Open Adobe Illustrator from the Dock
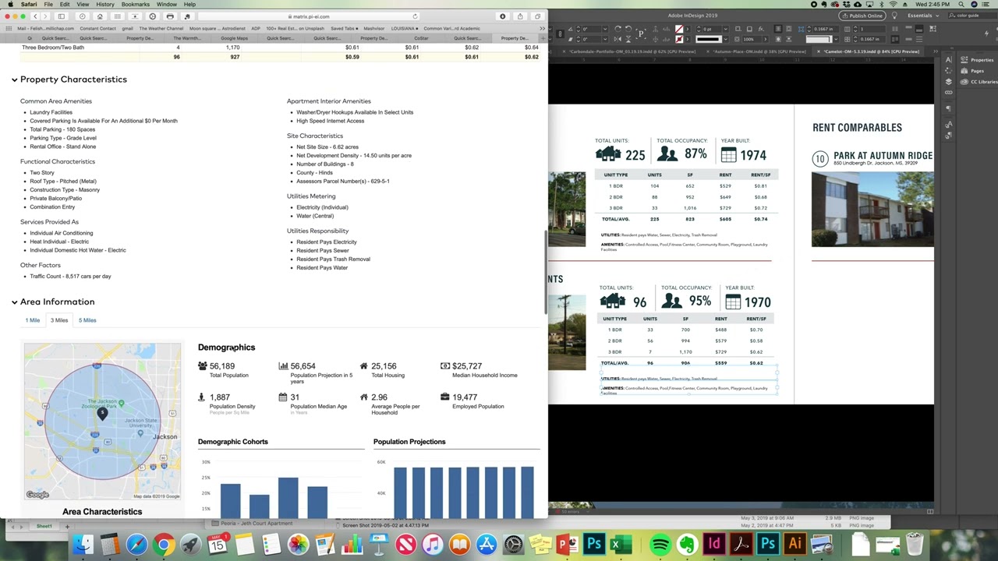 pyautogui.click(x=795, y=544)
